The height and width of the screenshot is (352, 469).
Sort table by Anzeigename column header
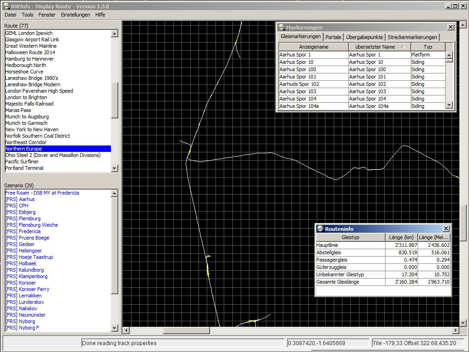[314, 47]
